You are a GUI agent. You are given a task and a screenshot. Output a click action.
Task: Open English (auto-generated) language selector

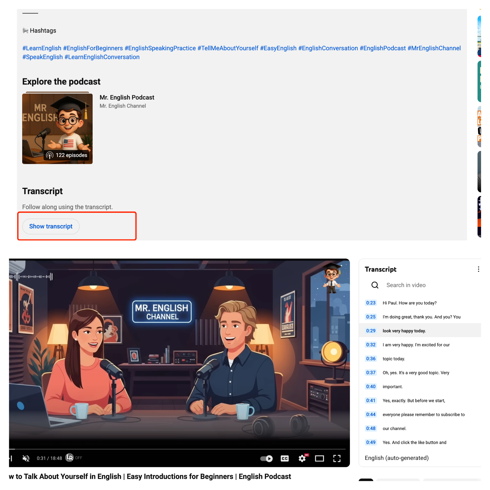coord(397,458)
